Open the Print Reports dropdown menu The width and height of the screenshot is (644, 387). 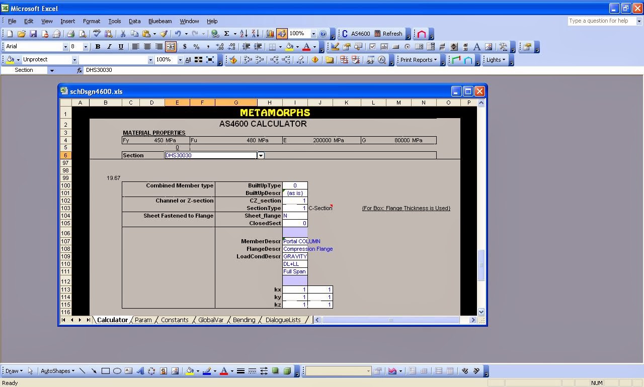tap(418, 60)
